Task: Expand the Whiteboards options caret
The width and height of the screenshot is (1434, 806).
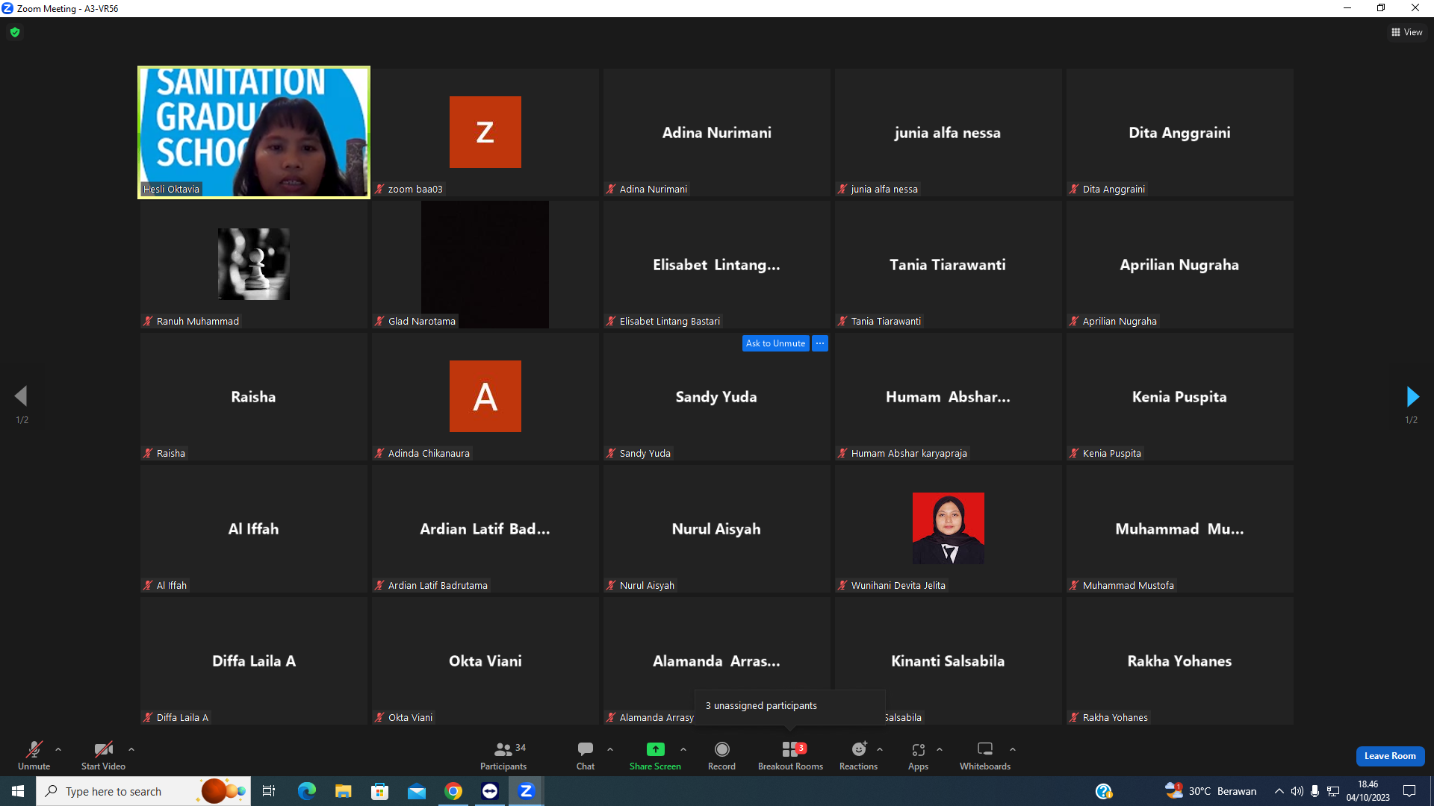Action: (x=1013, y=749)
